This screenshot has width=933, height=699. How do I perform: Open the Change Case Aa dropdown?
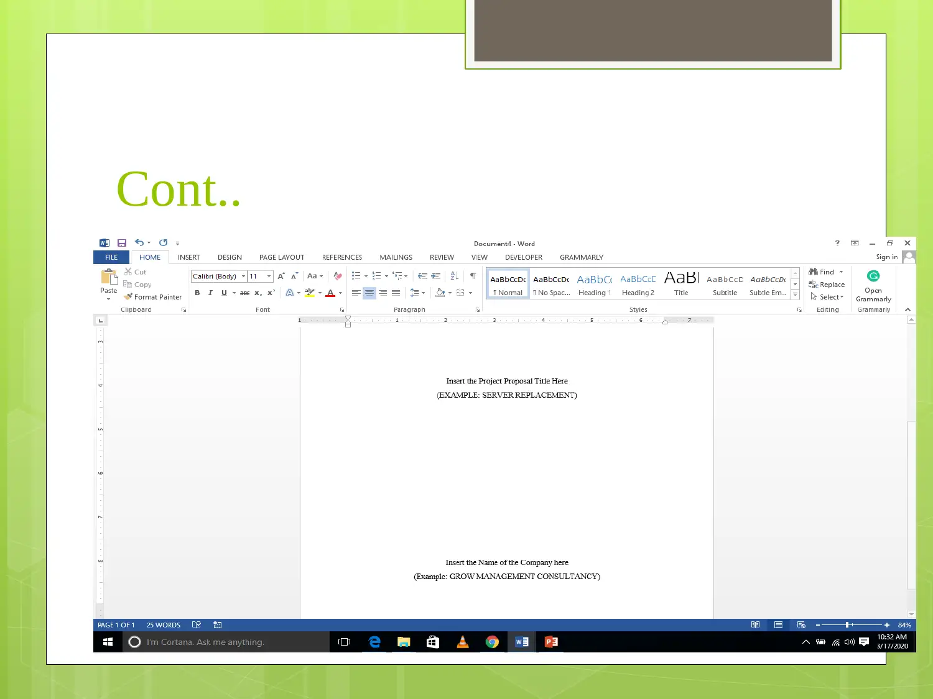pos(315,276)
